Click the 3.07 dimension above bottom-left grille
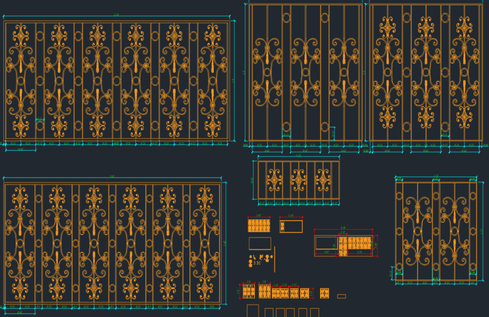The width and height of the screenshot is (489, 317). (x=112, y=177)
